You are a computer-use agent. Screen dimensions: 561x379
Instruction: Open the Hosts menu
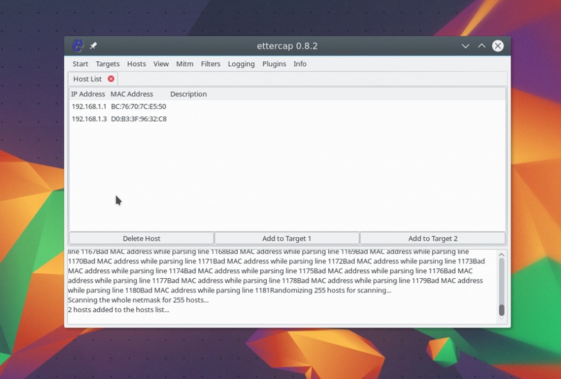point(136,64)
